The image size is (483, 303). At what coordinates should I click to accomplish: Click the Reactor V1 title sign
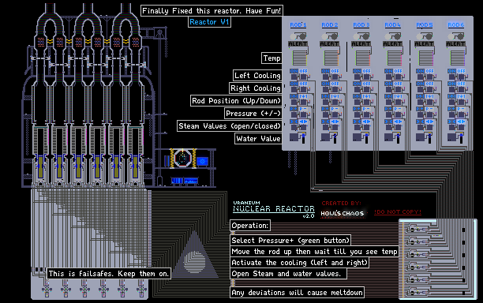[209, 22]
